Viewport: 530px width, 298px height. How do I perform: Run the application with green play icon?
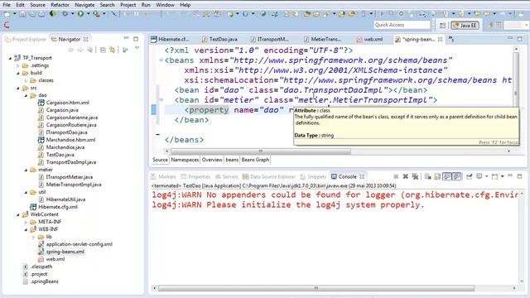[80, 14]
